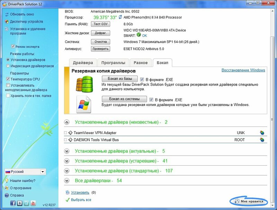Toggle the Режим эксперта checkbox

[13, 46]
